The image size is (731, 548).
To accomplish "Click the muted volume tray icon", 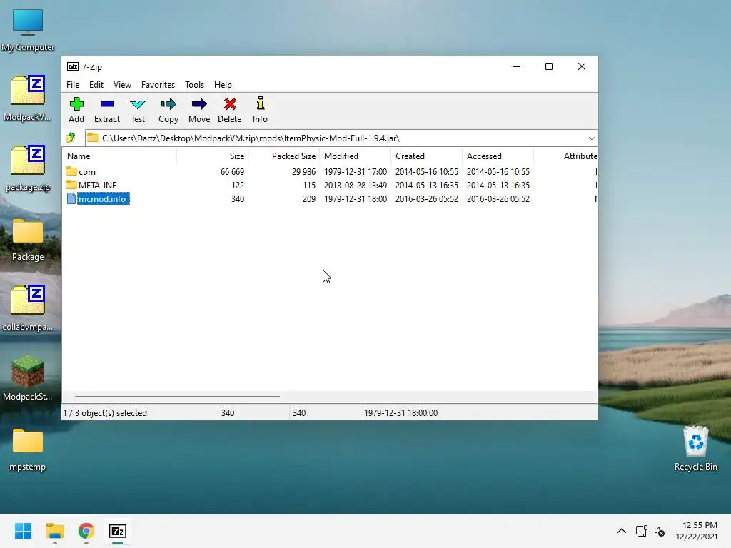I will tap(659, 531).
